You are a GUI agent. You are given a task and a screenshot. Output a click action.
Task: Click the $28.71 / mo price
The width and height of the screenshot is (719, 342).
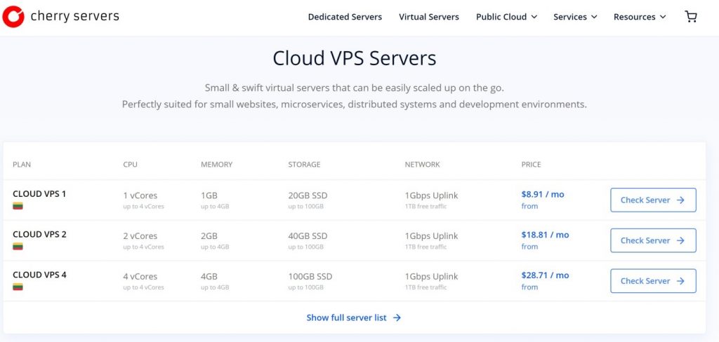click(x=545, y=275)
